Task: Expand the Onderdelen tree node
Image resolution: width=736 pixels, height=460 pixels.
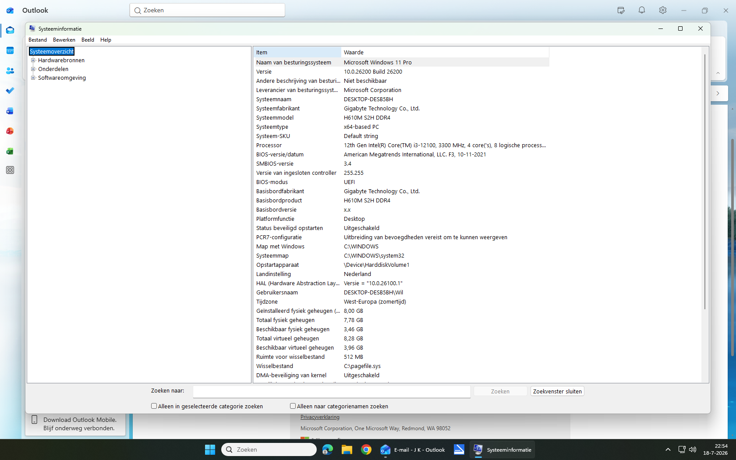Action: click(33, 69)
